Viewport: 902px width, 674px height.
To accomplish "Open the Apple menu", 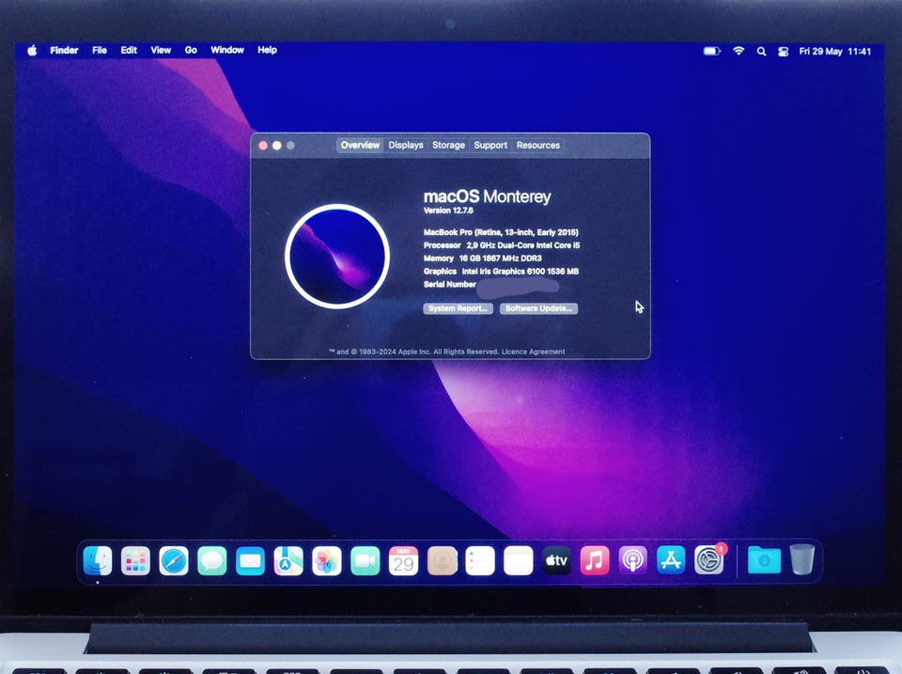I will pos(32,51).
